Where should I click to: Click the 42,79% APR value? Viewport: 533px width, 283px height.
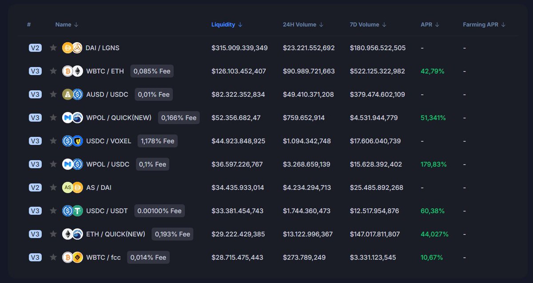click(433, 71)
